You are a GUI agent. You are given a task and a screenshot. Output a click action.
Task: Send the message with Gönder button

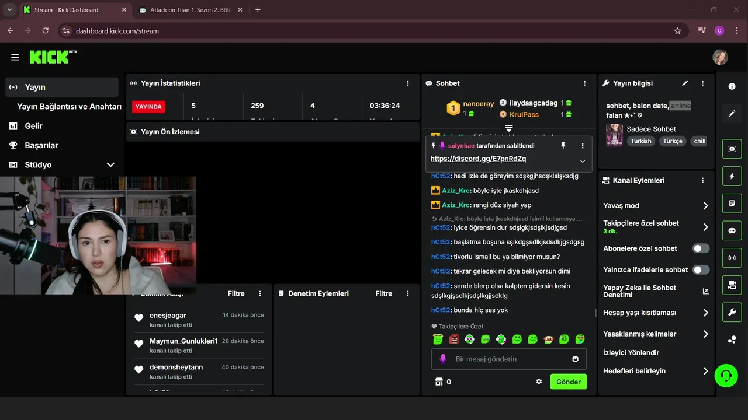pos(569,381)
